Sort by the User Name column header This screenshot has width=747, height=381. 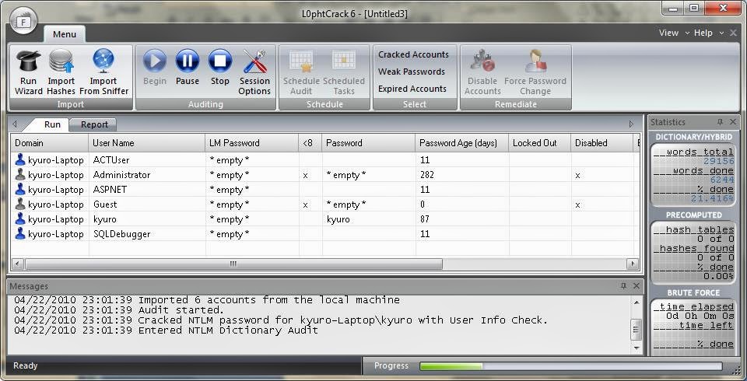[x=147, y=143]
